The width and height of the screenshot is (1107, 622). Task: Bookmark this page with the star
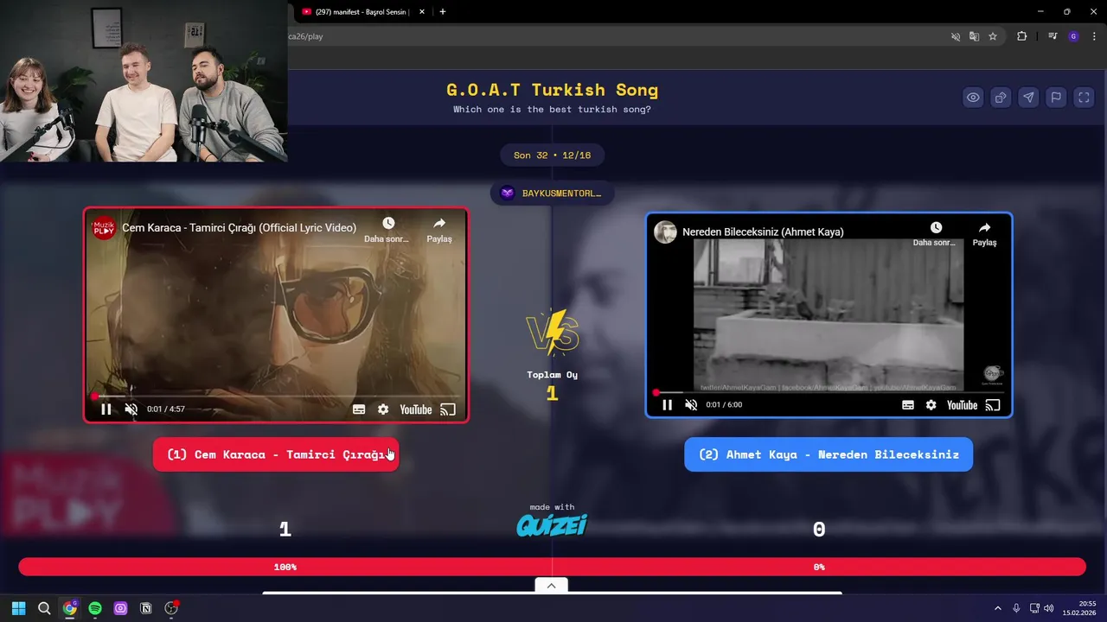(x=993, y=36)
